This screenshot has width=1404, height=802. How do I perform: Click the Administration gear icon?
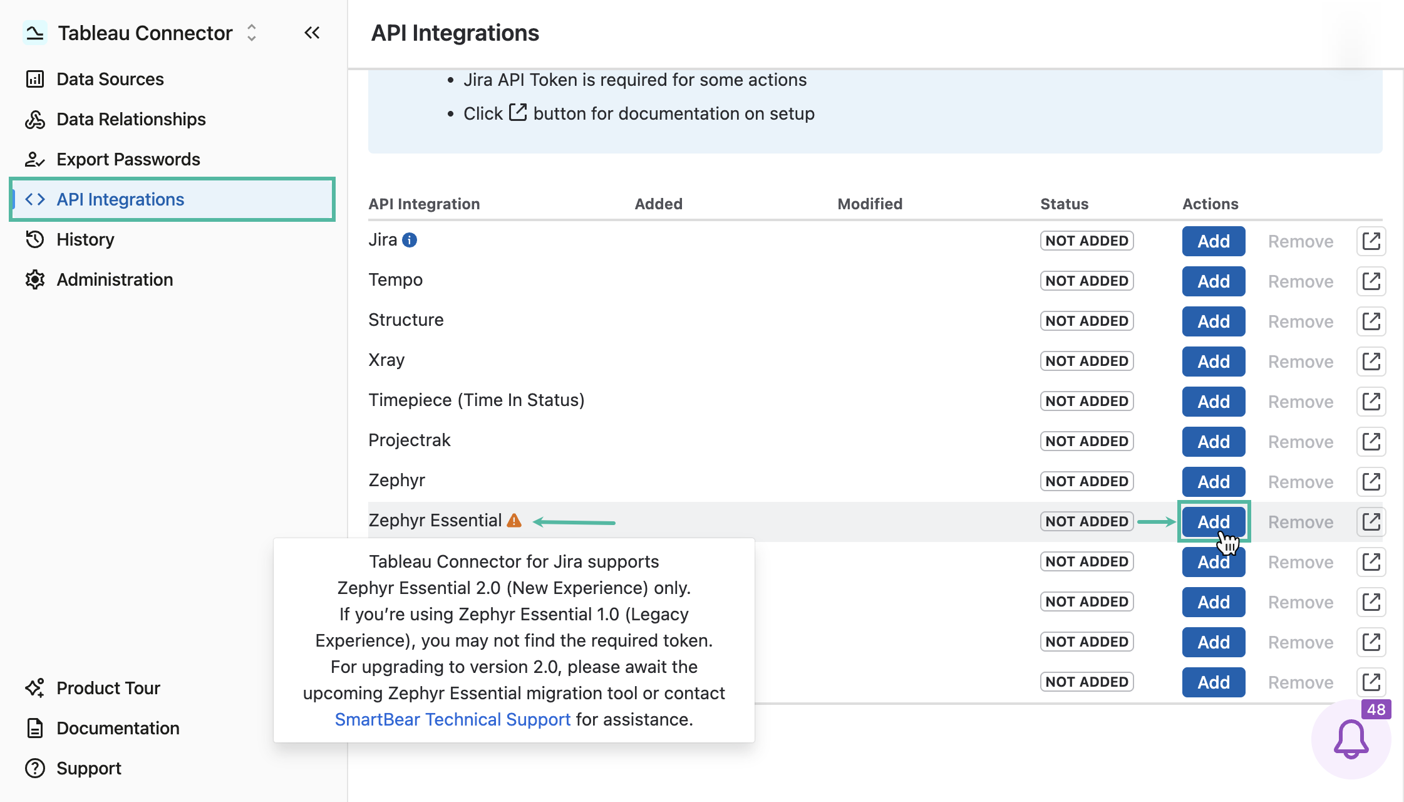pyautogui.click(x=35, y=279)
